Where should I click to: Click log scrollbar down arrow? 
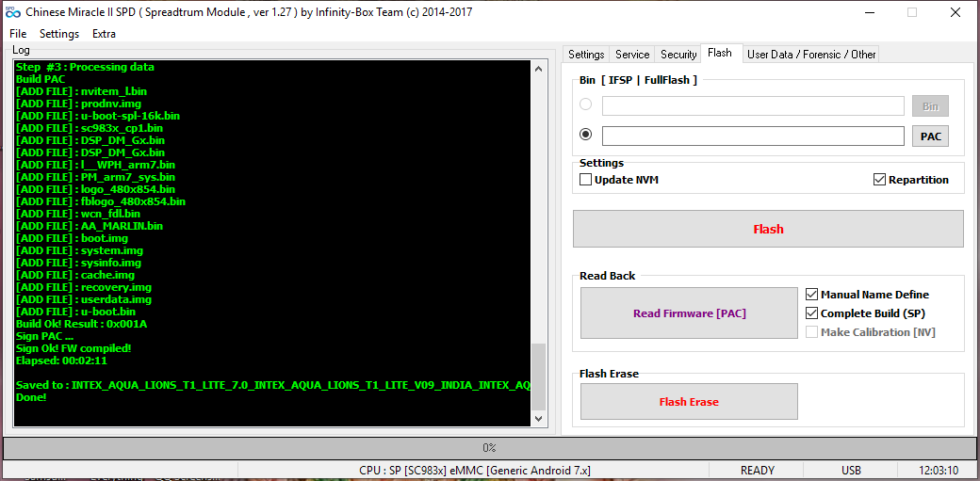coord(539,419)
